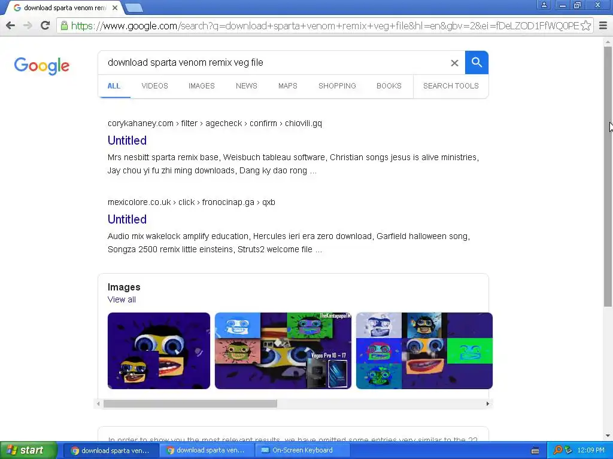
Task: Click vertical scrollbar up arrow
Action: point(608,41)
